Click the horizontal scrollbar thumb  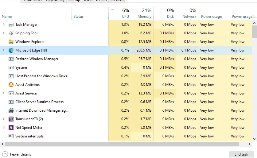pyautogui.click(x=122, y=144)
